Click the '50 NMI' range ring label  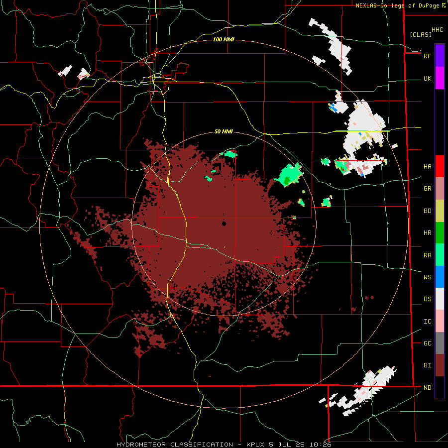coord(224,131)
